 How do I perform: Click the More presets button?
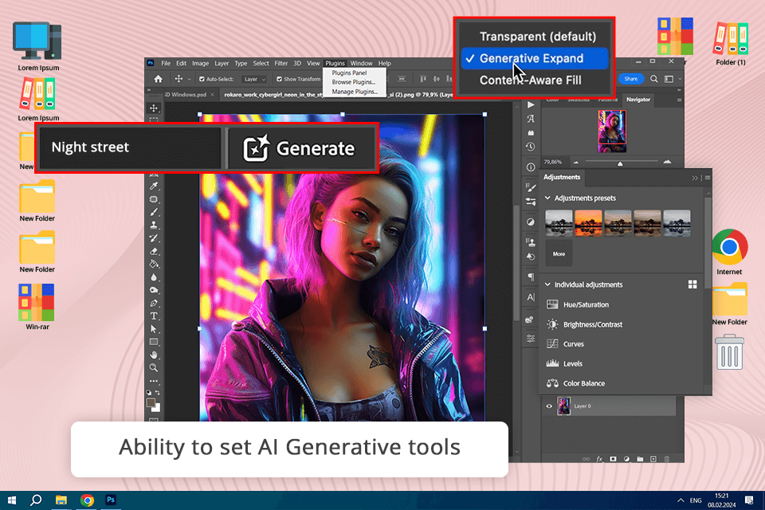click(x=559, y=254)
